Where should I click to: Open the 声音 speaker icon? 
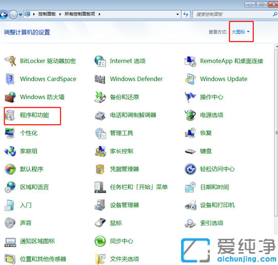pos(10,223)
